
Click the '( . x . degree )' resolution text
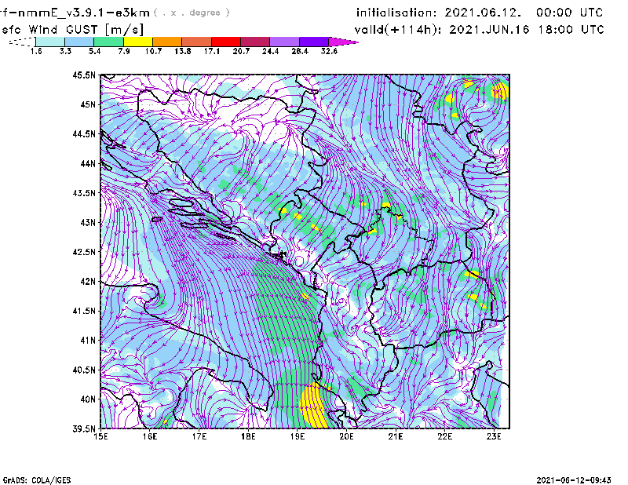pyautogui.click(x=192, y=13)
